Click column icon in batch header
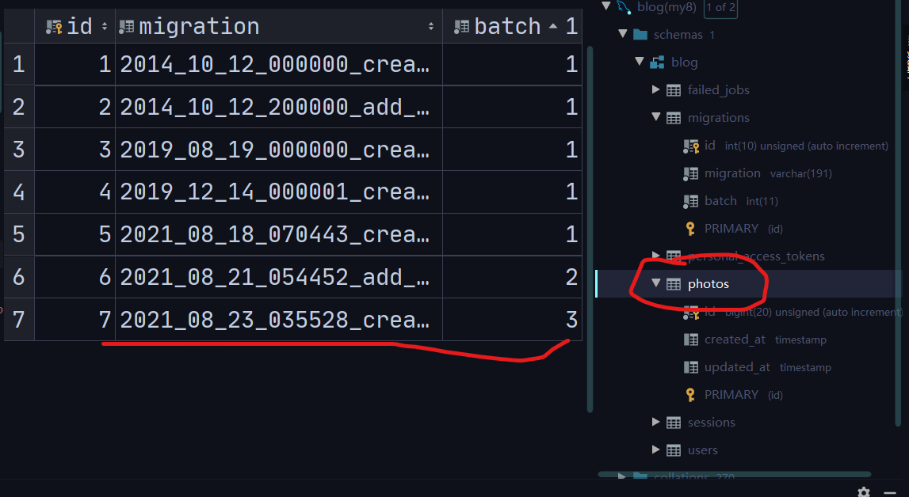The height and width of the screenshot is (497, 909). click(461, 27)
